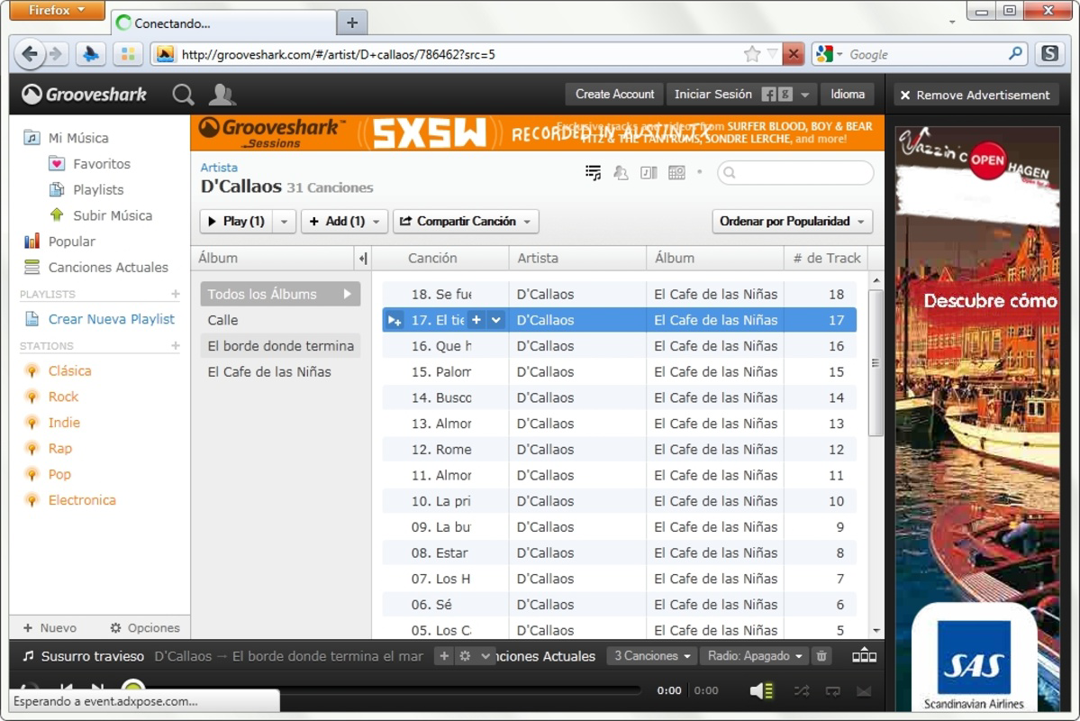Click Subir Música upload arrow
This screenshot has height=721, width=1080.
(57, 215)
